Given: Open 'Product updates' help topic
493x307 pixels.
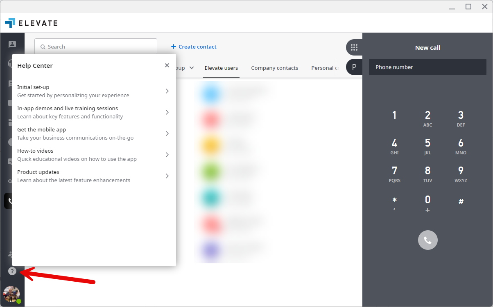Looking at the screenshot, I should point(94,176).
